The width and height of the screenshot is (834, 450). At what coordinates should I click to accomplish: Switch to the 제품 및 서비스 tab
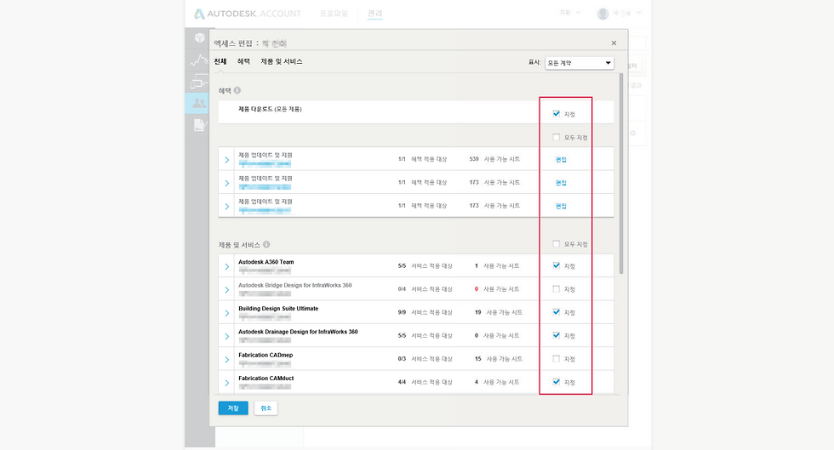click(282, 62)
